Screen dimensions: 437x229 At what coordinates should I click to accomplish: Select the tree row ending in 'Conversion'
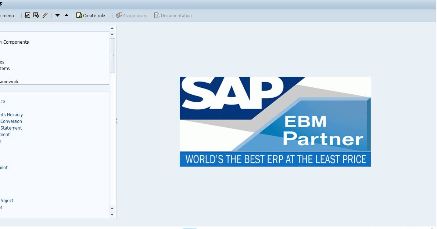(x=11, y=121)
